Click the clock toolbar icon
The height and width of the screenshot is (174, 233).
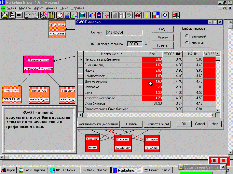coord(60,15)
